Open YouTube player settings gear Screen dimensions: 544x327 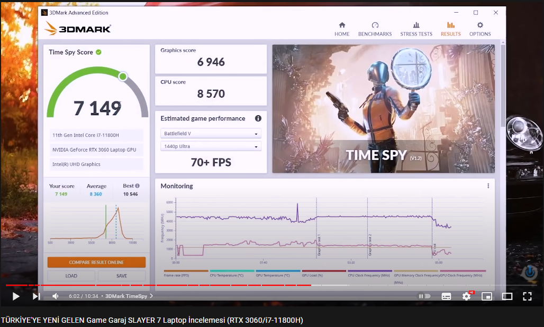coord(467,296)
